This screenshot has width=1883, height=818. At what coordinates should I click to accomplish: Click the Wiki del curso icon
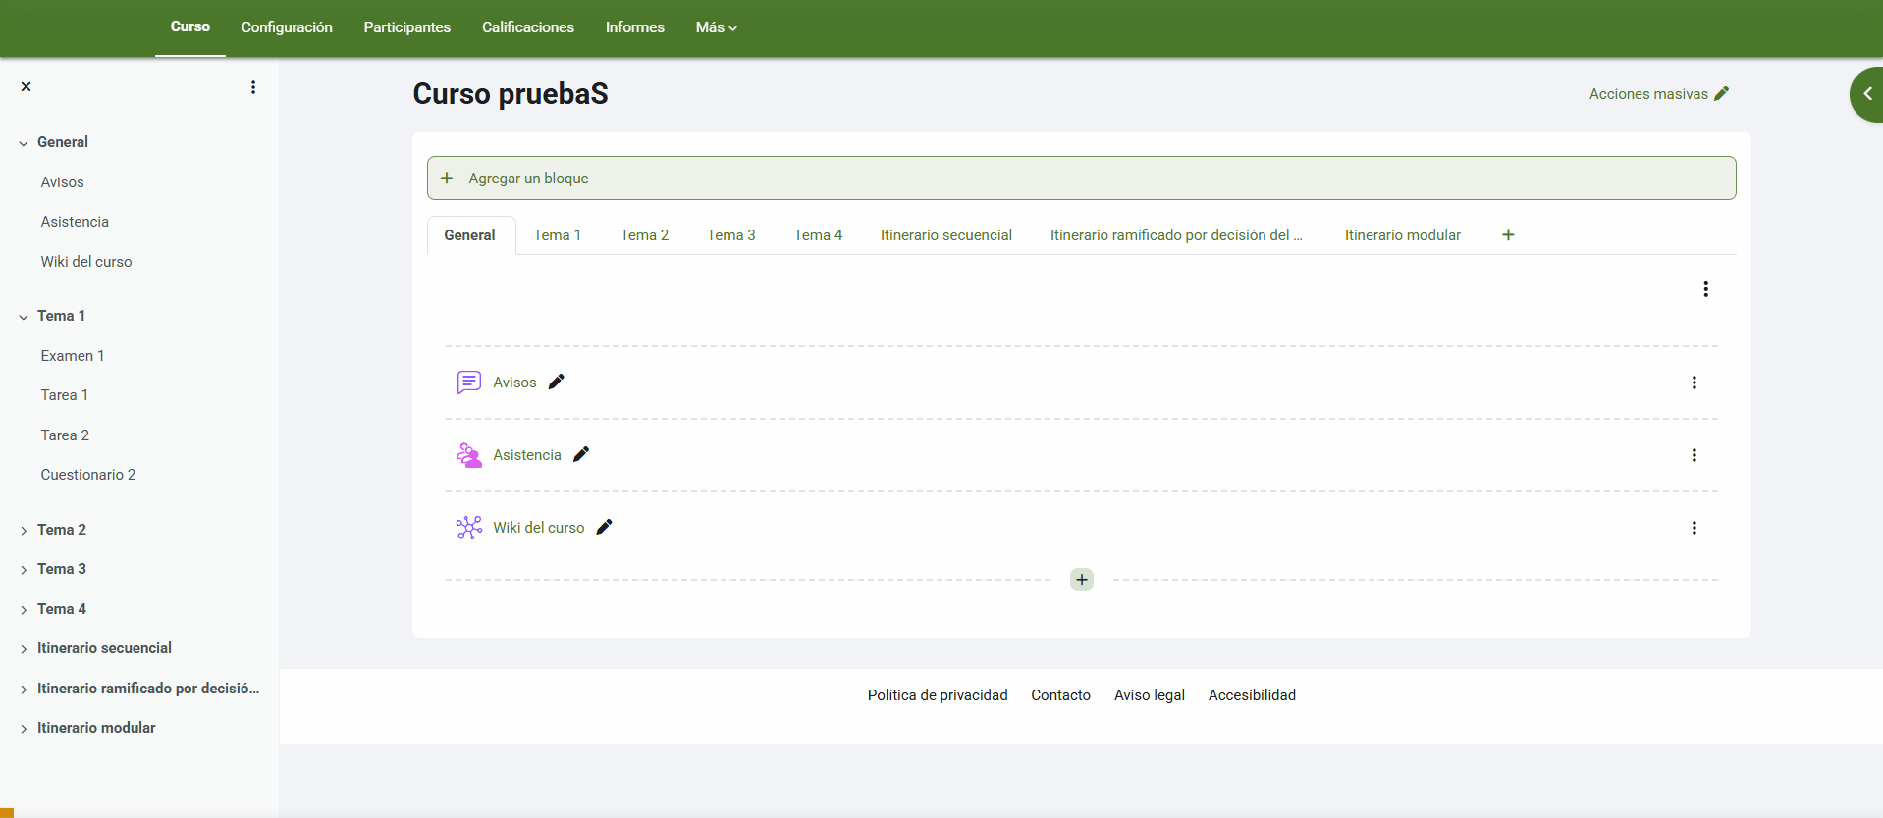pos(469,528)
